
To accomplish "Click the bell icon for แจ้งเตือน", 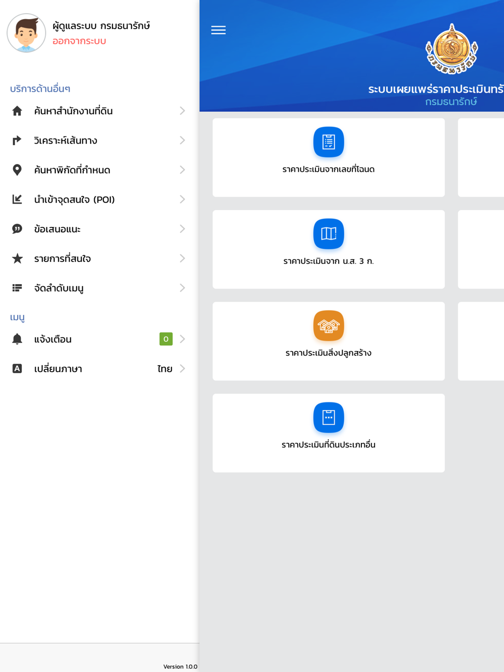I will [17, 339].
